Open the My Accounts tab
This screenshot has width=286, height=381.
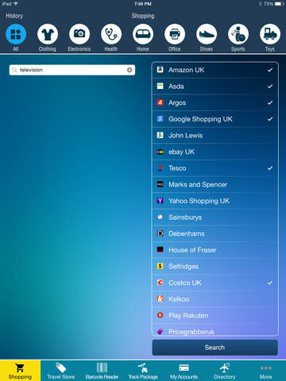(184, 371)
